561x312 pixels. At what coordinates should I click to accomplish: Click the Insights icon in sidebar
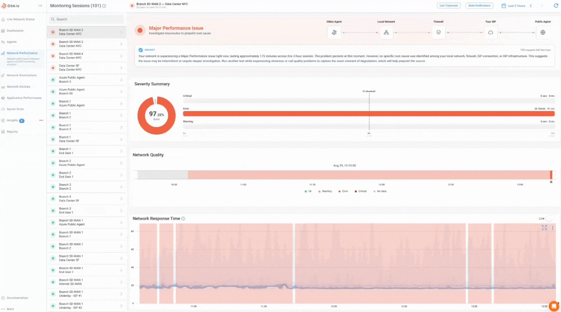pyautogui.click(x=3, y=120)
